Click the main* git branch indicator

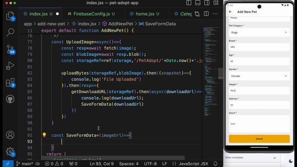pos(25,164)
